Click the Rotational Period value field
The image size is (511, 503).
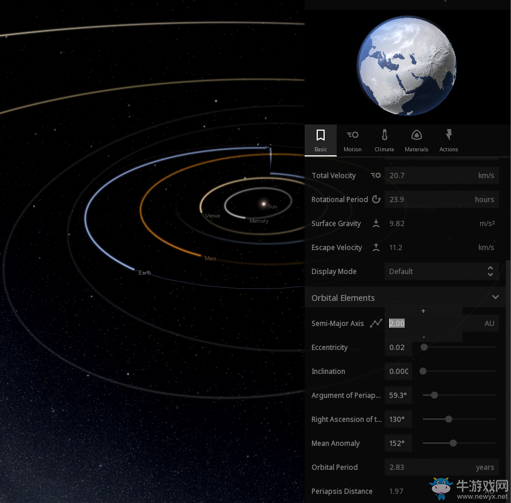(442, 199)
